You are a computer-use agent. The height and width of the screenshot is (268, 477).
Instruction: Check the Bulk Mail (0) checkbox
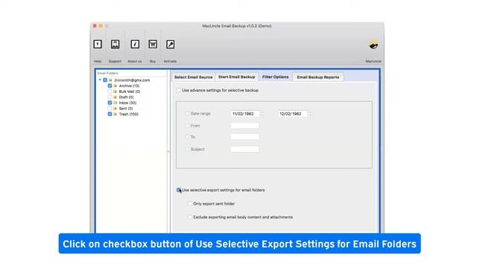point(110,92)
